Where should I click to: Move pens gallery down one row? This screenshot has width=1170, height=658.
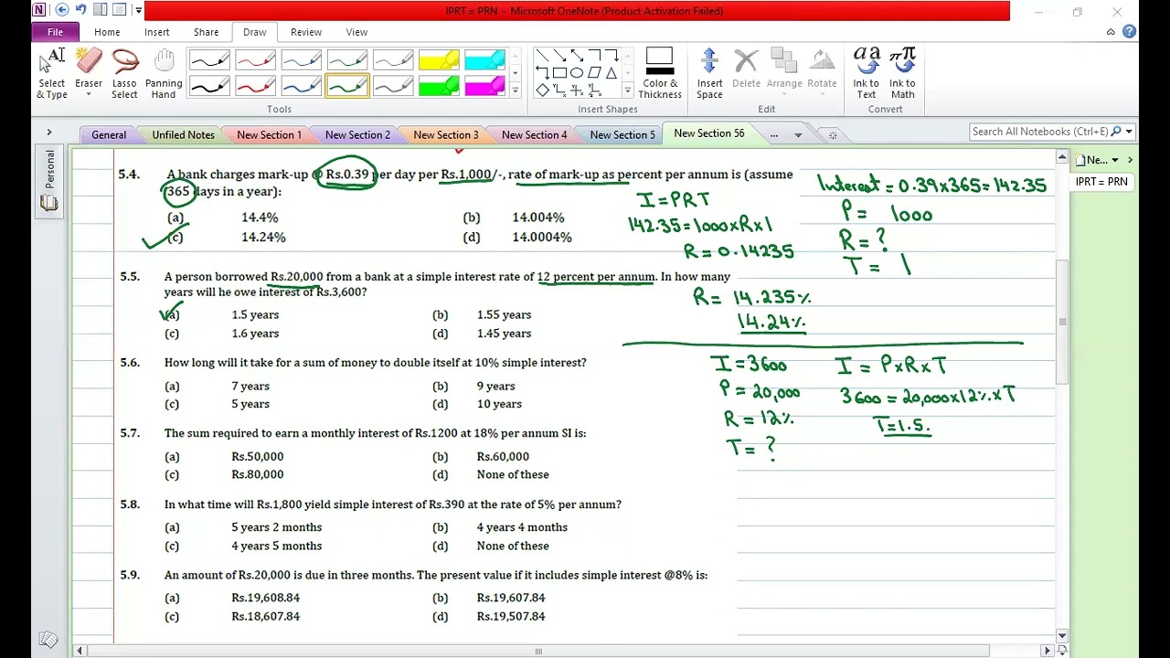515,73
